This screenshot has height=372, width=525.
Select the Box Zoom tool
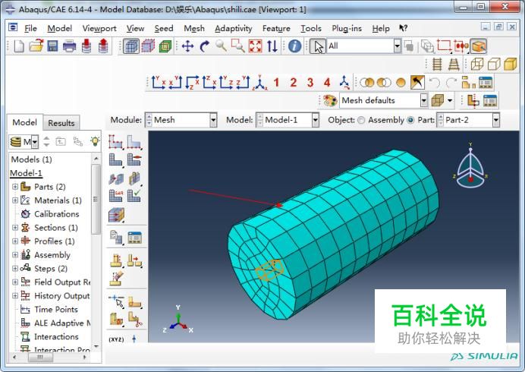point(238,46)
